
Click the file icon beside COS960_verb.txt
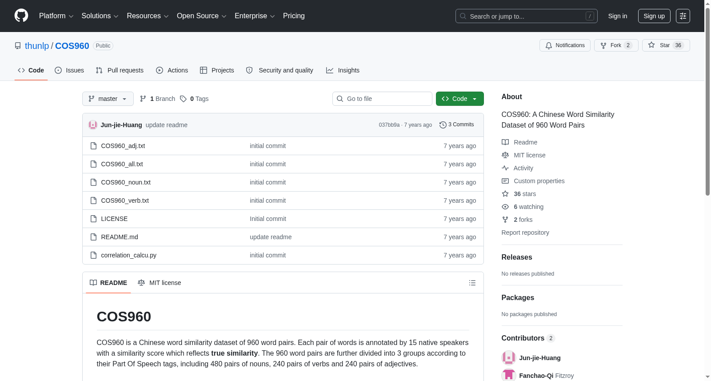pyautogui.click(x=93, y=201)
